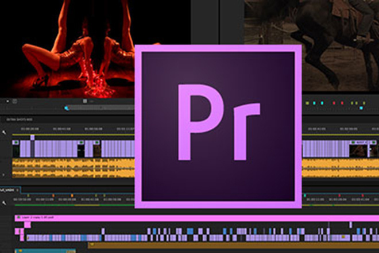Viewport: 379px width, 253px height.
Task: Switch to the EXTRA SHOTS MIX sequence tab
Action: [20, 119]
